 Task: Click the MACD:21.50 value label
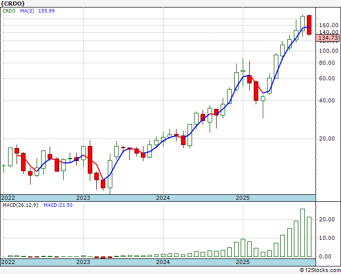point(58,205)
